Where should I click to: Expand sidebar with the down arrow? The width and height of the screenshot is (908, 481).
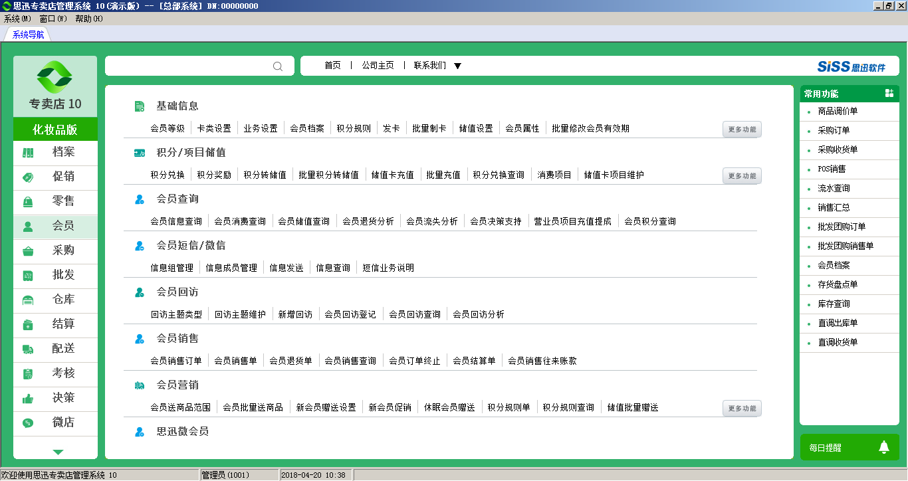point(58,452)
